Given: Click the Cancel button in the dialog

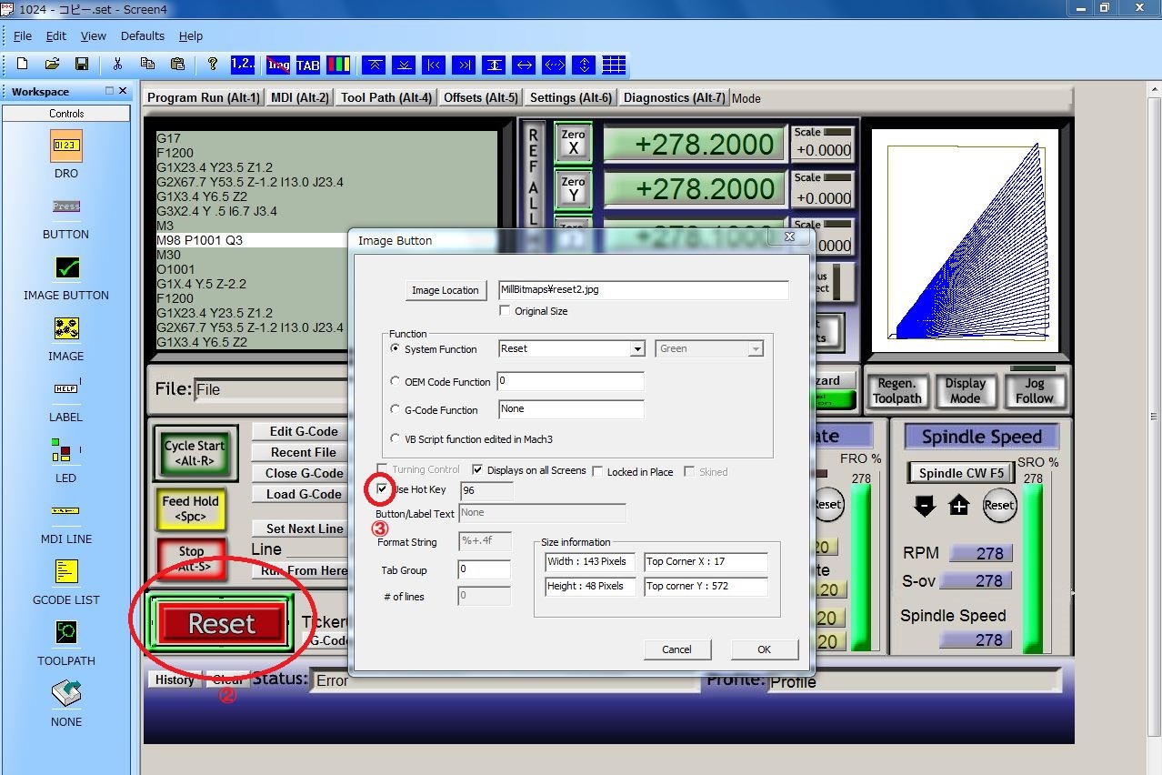Looking at the screenshot, I should click(x=676, y=649).
